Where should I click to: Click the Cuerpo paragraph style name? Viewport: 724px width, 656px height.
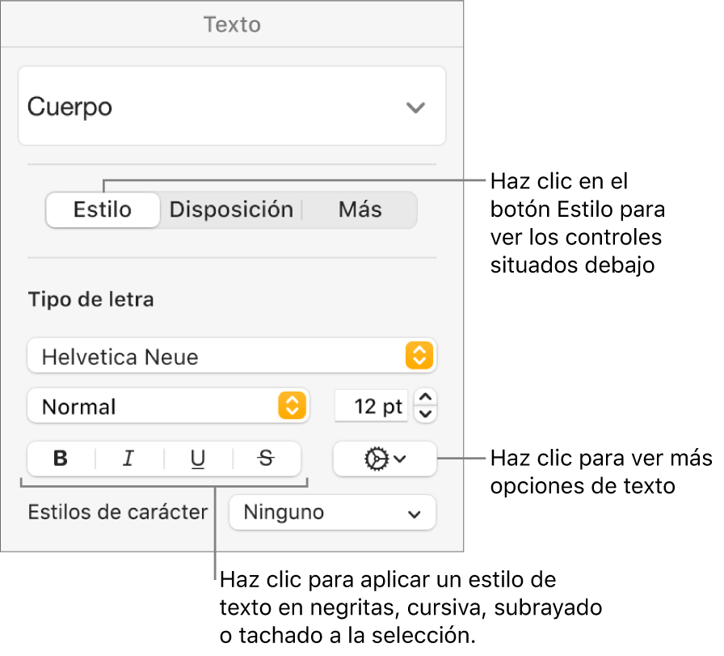pyautogui.click(x=70, y=107)
